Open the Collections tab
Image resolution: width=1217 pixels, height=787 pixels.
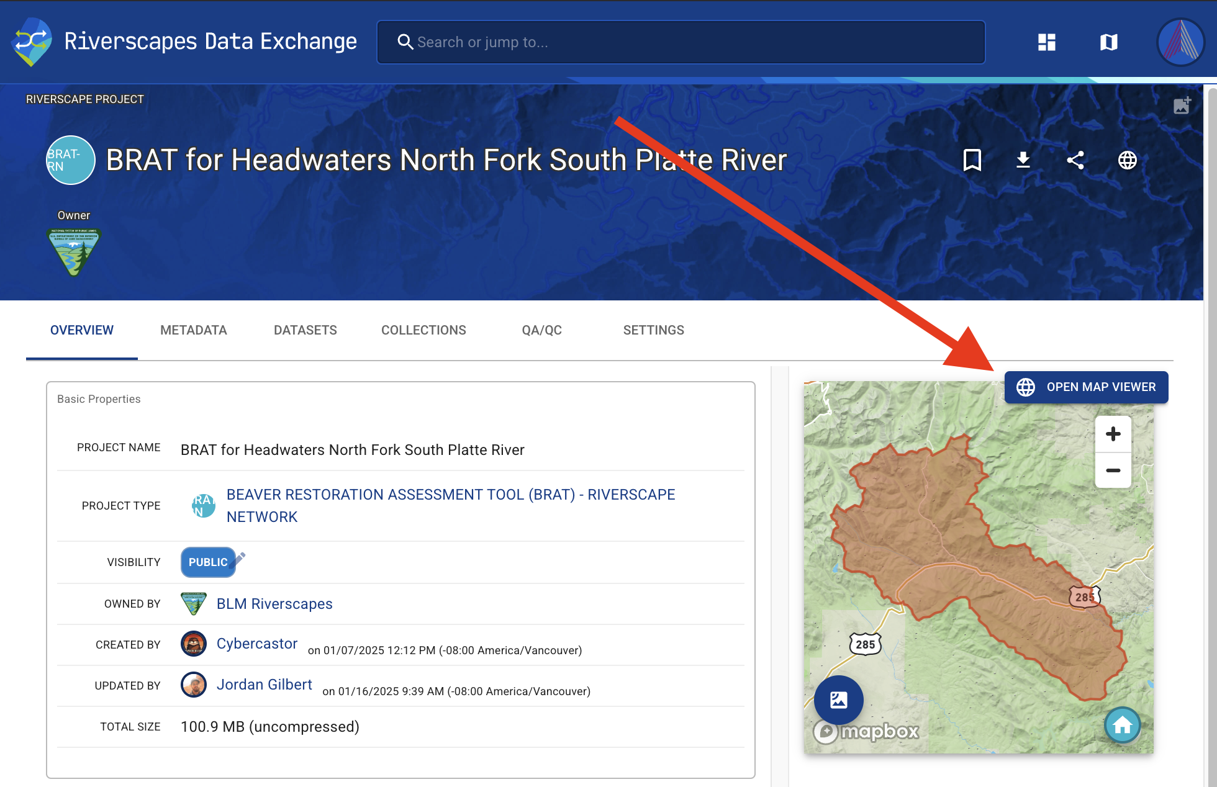[423, 330]
